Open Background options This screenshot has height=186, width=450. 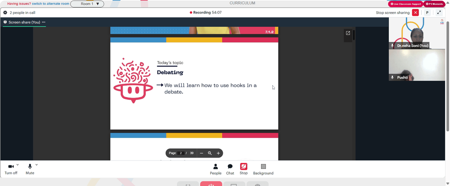[263, 169]
